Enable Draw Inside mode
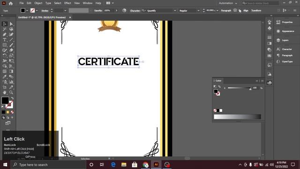 [x=12, y=117]
